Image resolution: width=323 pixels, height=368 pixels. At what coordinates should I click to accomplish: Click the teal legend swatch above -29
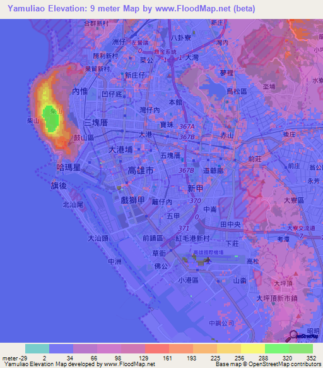tap(37, 349)
